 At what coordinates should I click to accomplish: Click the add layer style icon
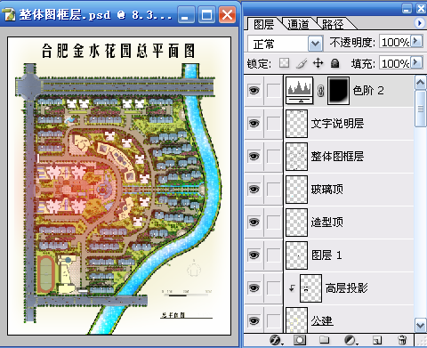click(x=276, y=340)
